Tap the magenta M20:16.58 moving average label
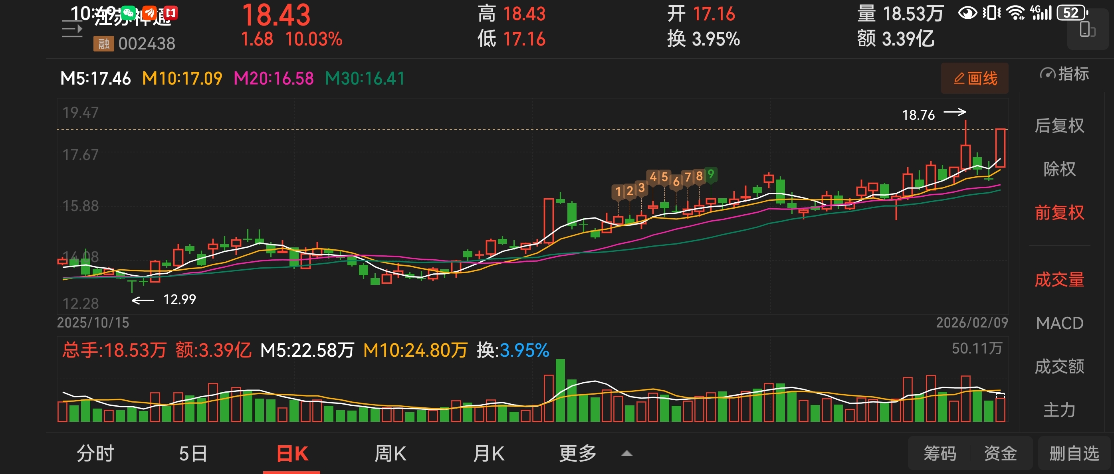1114x474 pixels. click(x=274, y=79)
